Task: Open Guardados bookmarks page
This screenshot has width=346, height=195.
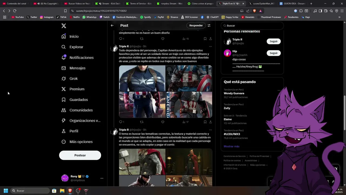Action: [75, 100]
